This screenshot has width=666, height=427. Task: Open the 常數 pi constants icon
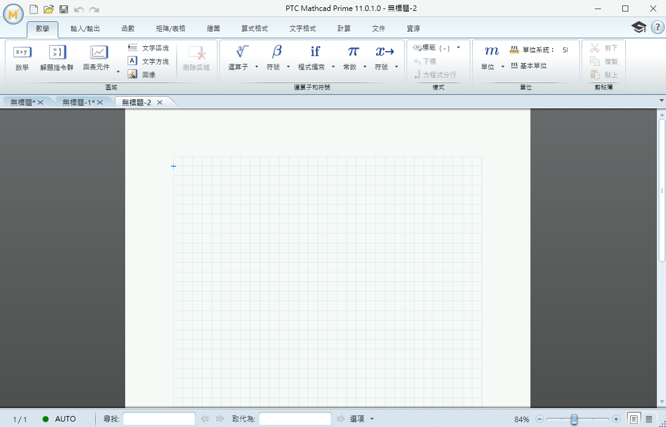[x=352, y=52]
